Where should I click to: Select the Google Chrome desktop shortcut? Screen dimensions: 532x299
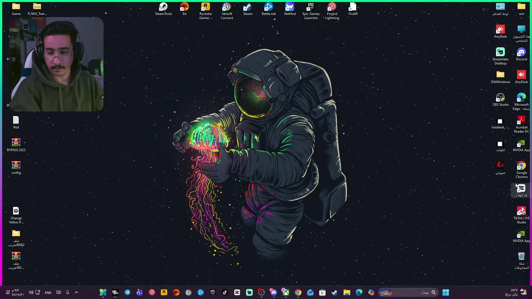pyautogui.click(x=521, y=170)
